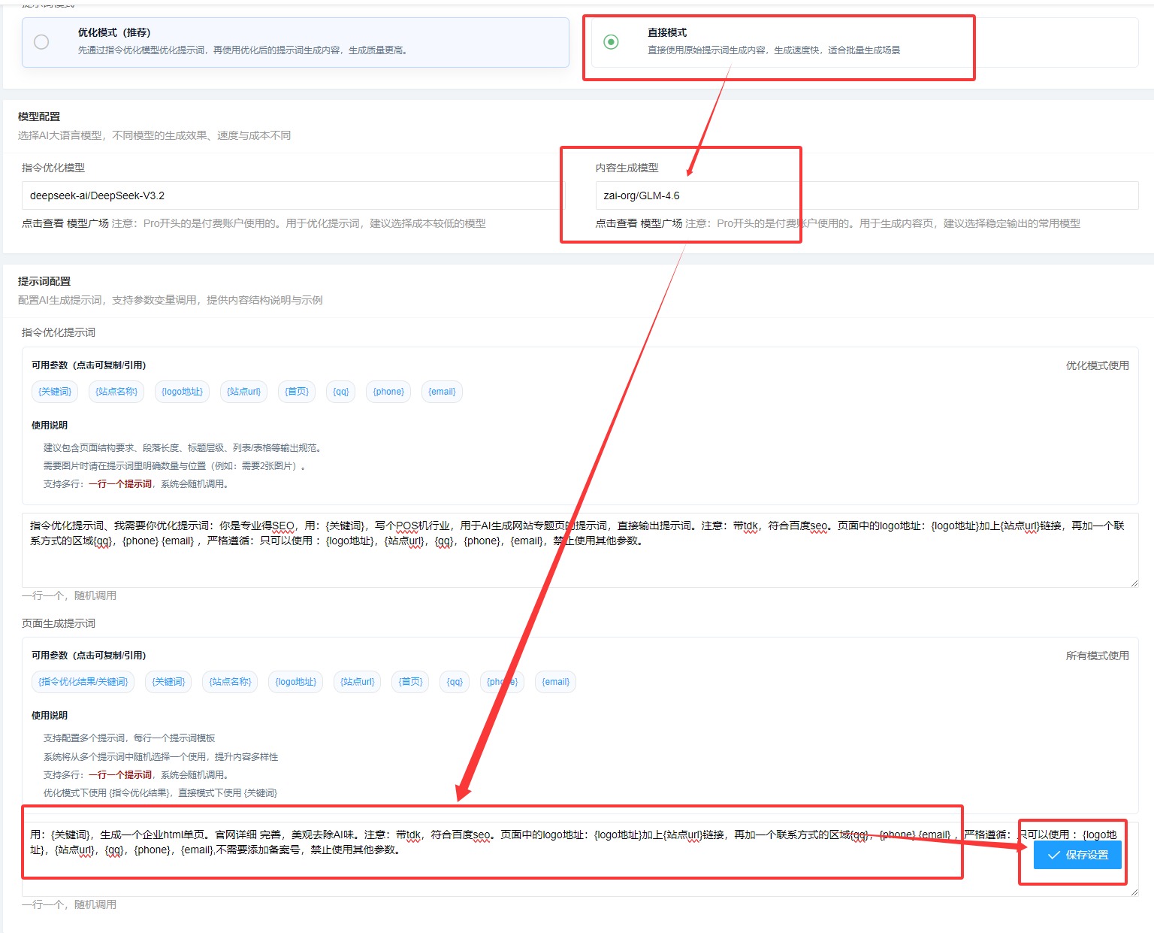Copy {qq} chip in 页面生成提示词 parameters
The height and width of the screenshot is (933, 1154).
click(x=455, y=682)
